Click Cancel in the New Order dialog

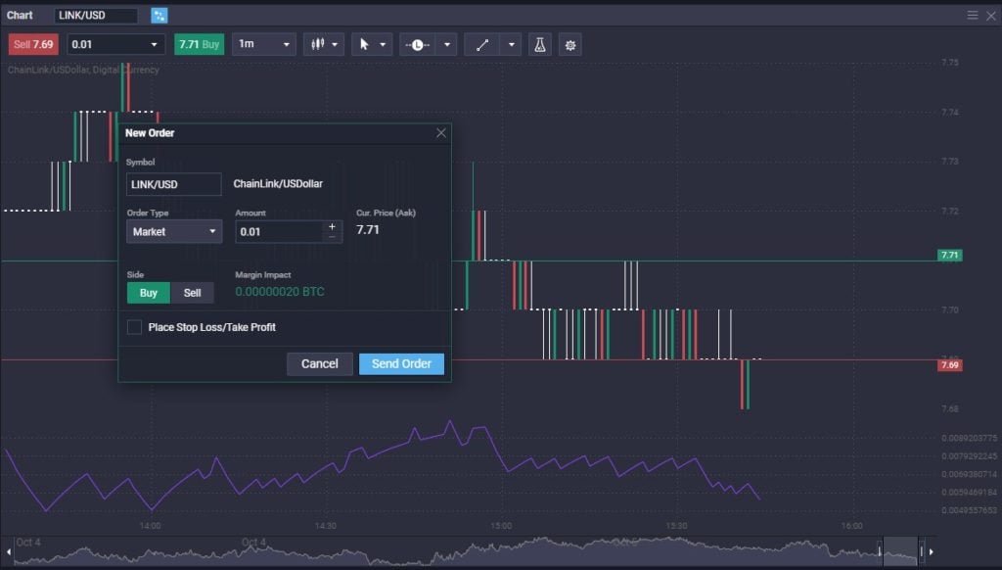[x=319, y=363]
